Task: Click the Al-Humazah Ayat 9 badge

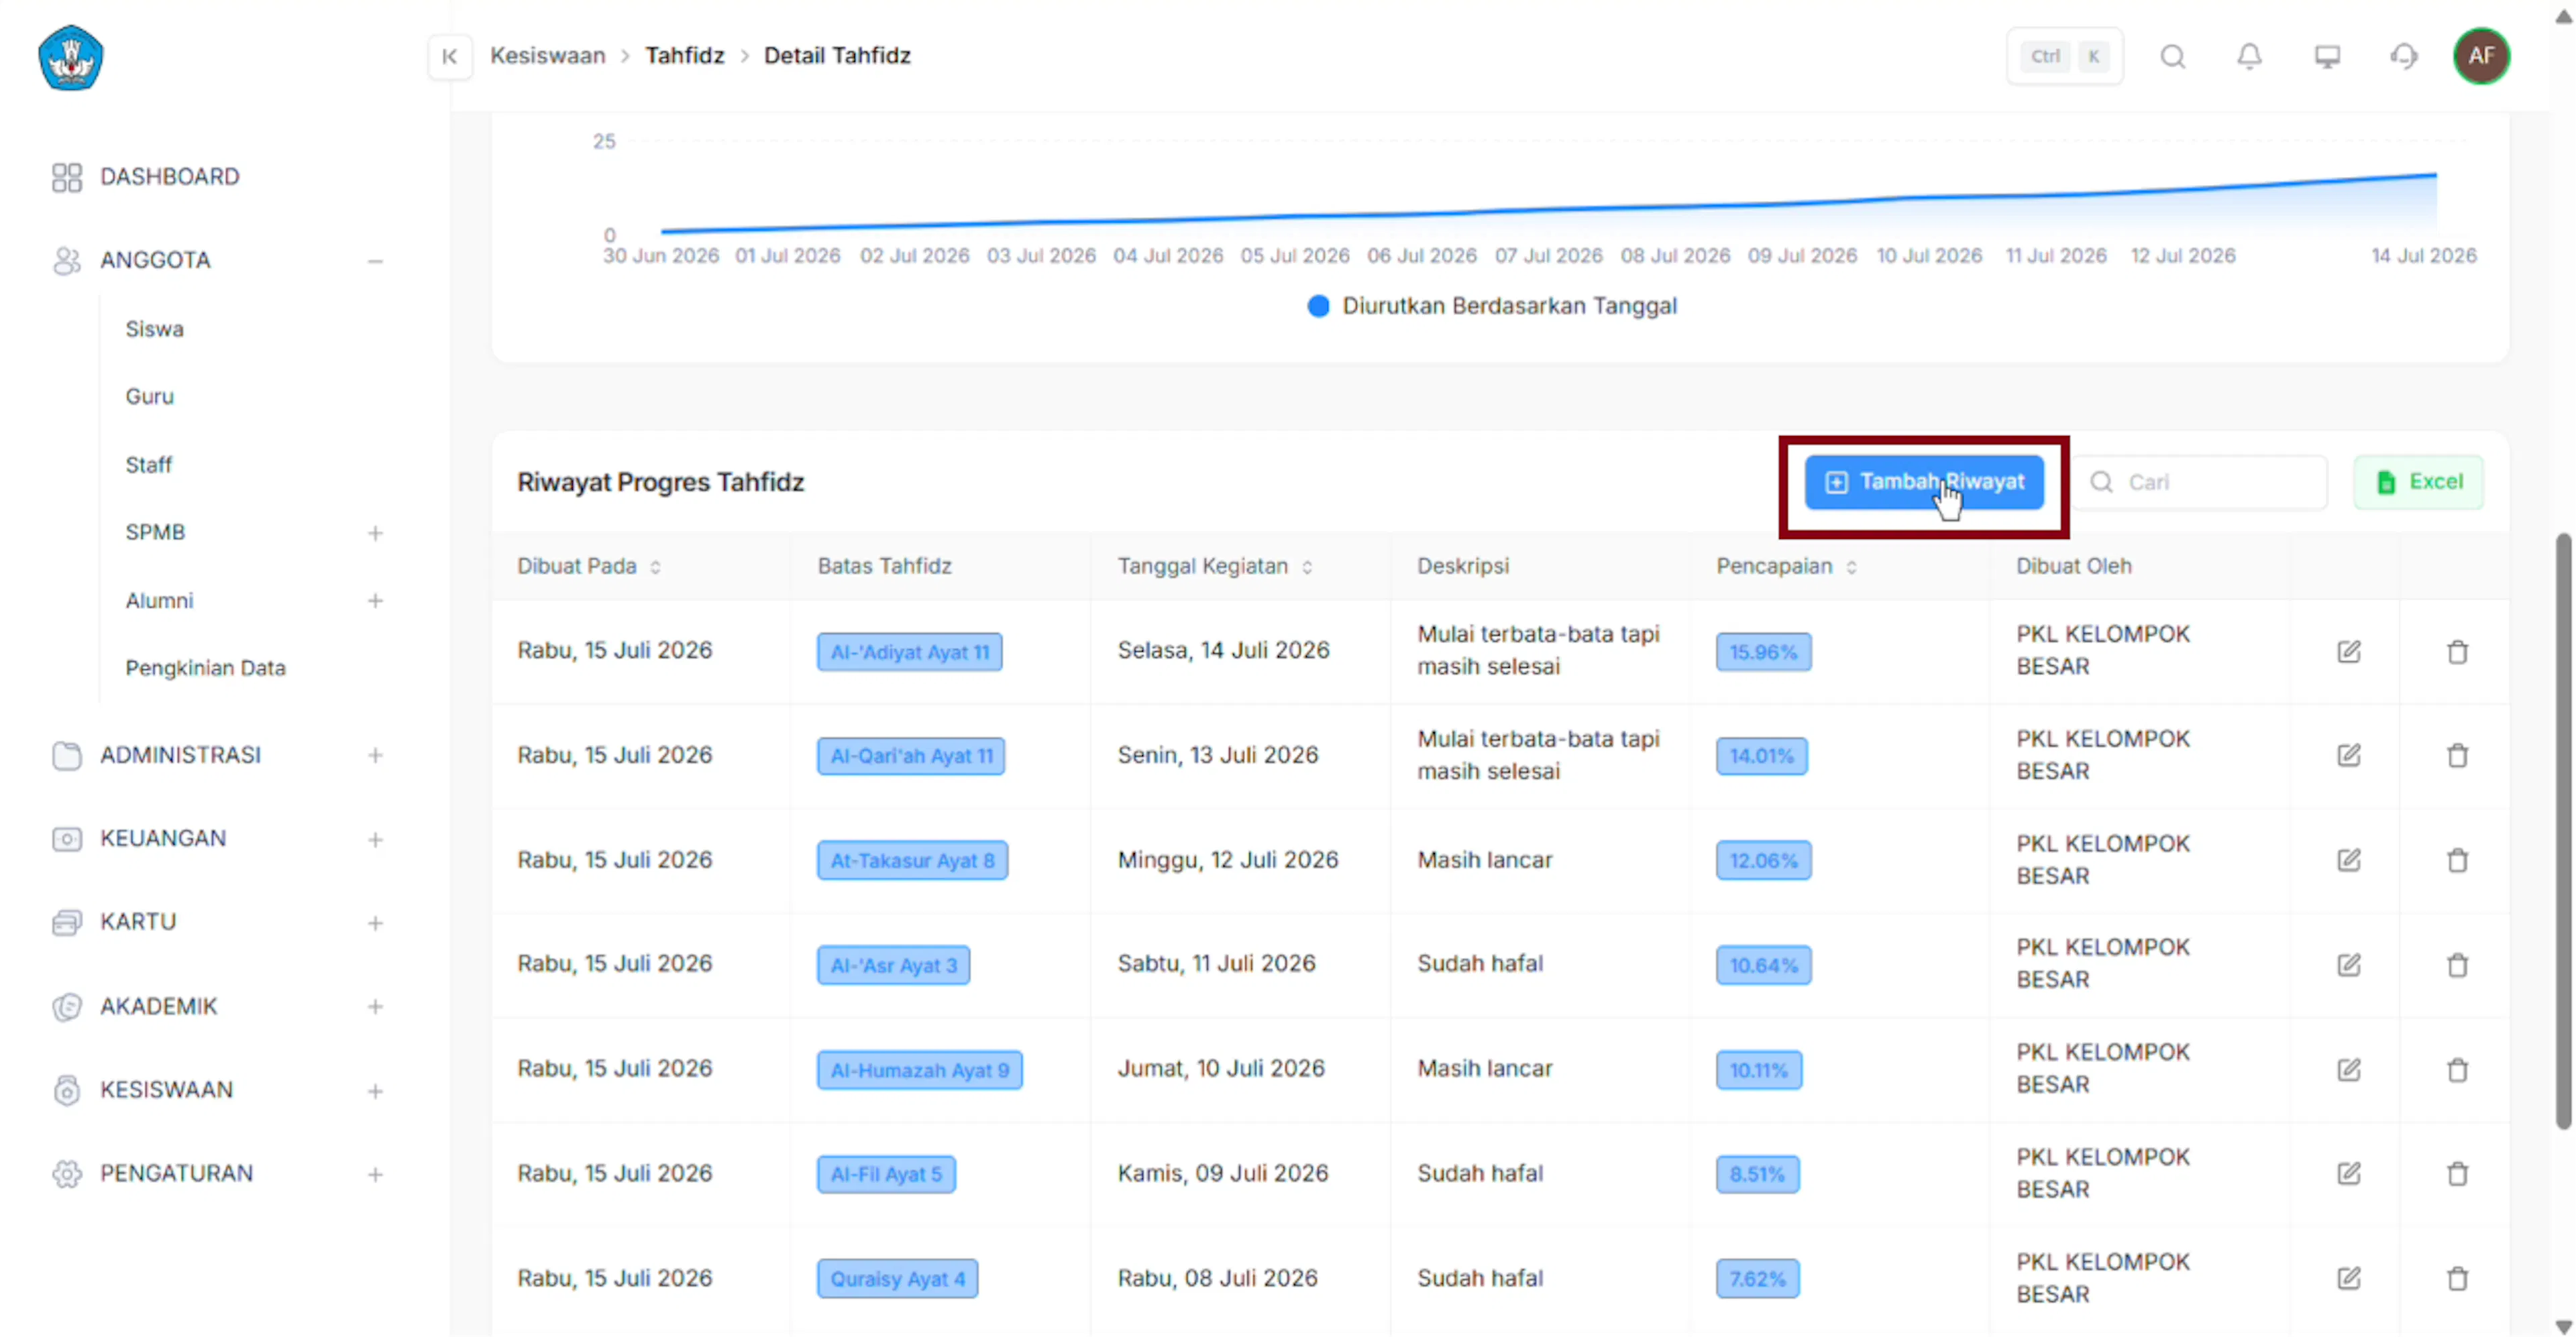Action: click(x=919, y=1070)
